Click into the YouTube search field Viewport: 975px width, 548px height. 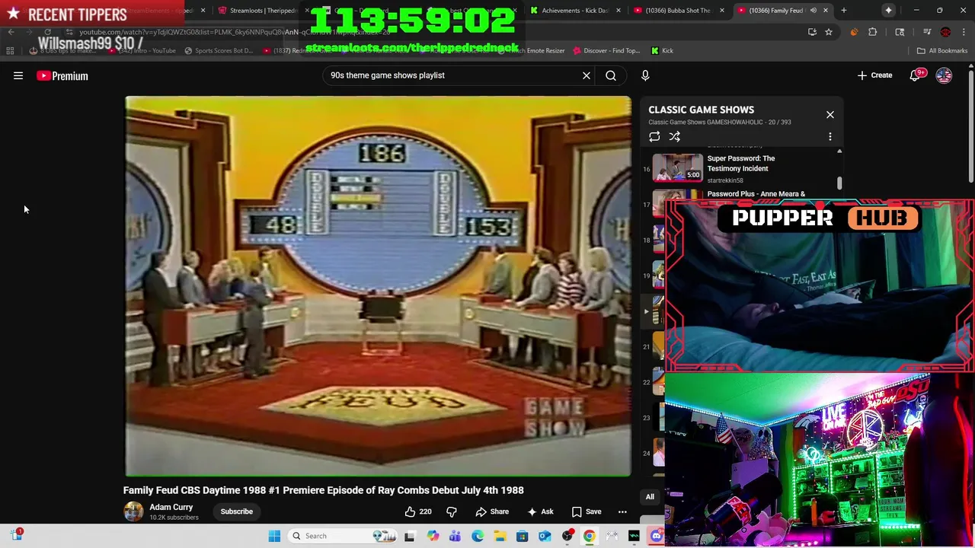click(453, 75)
